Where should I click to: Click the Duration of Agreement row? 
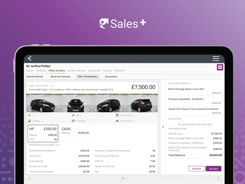pyautogui.click(x=125, y=151)
